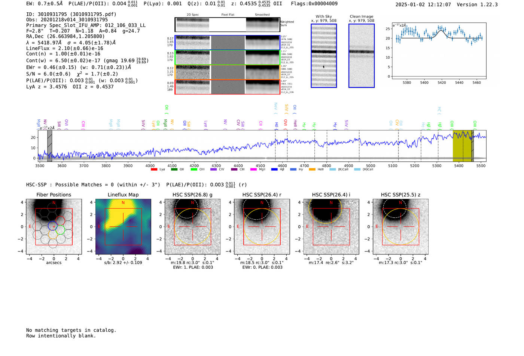Click the orange-framed 2D Spec fiber cutout

point(192,72)
